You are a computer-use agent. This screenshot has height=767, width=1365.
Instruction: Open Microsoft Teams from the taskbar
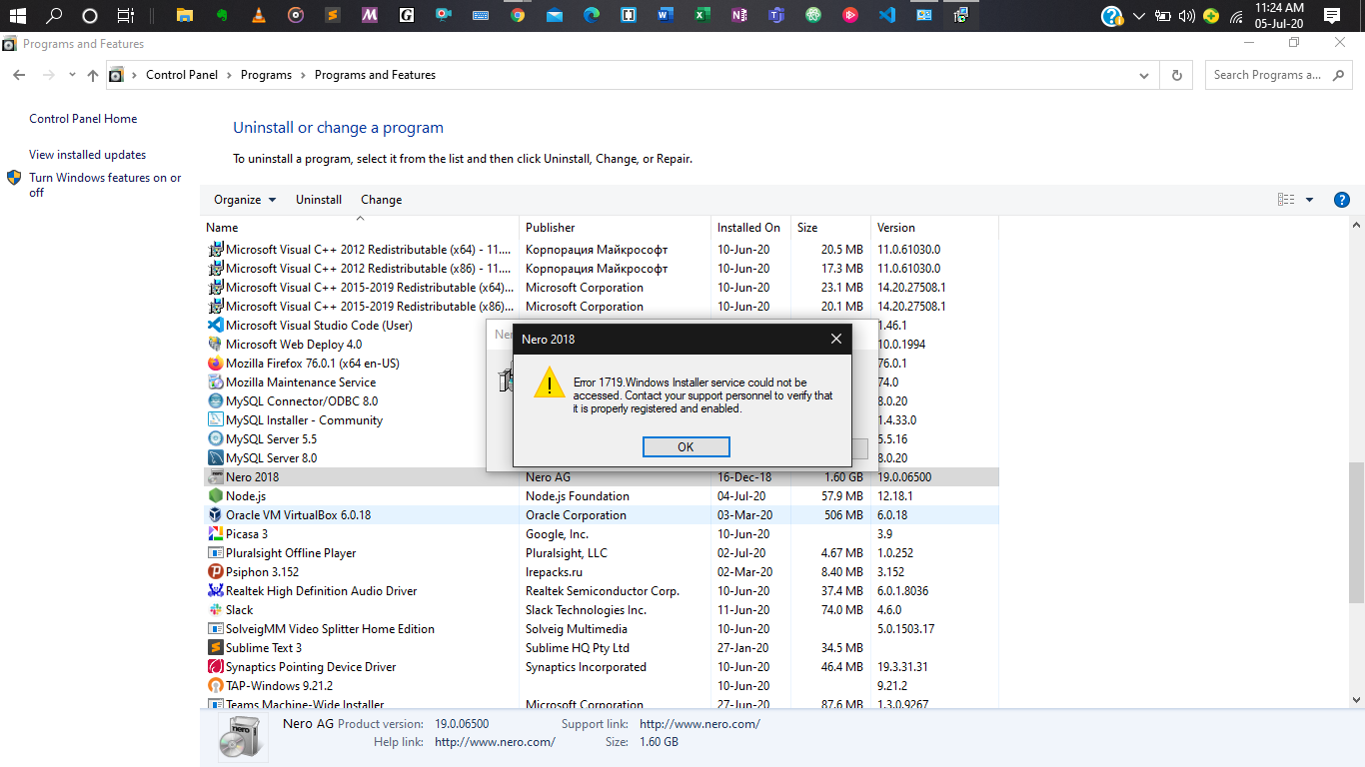point(776,15)
